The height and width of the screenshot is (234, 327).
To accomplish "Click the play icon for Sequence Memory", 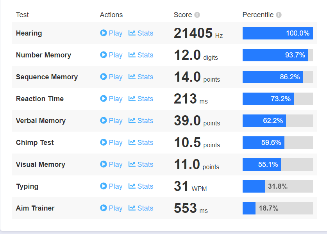I will [x=104, y=77].
